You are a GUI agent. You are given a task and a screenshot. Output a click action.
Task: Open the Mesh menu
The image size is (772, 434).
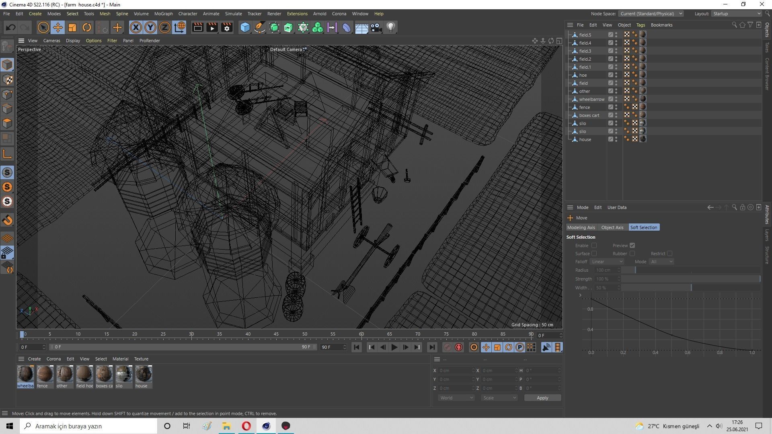(x=105, y=14)
